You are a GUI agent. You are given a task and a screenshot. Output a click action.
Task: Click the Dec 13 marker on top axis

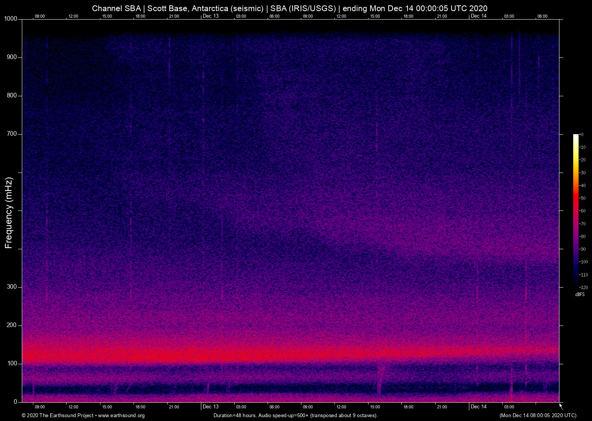(x=210, y=16)
